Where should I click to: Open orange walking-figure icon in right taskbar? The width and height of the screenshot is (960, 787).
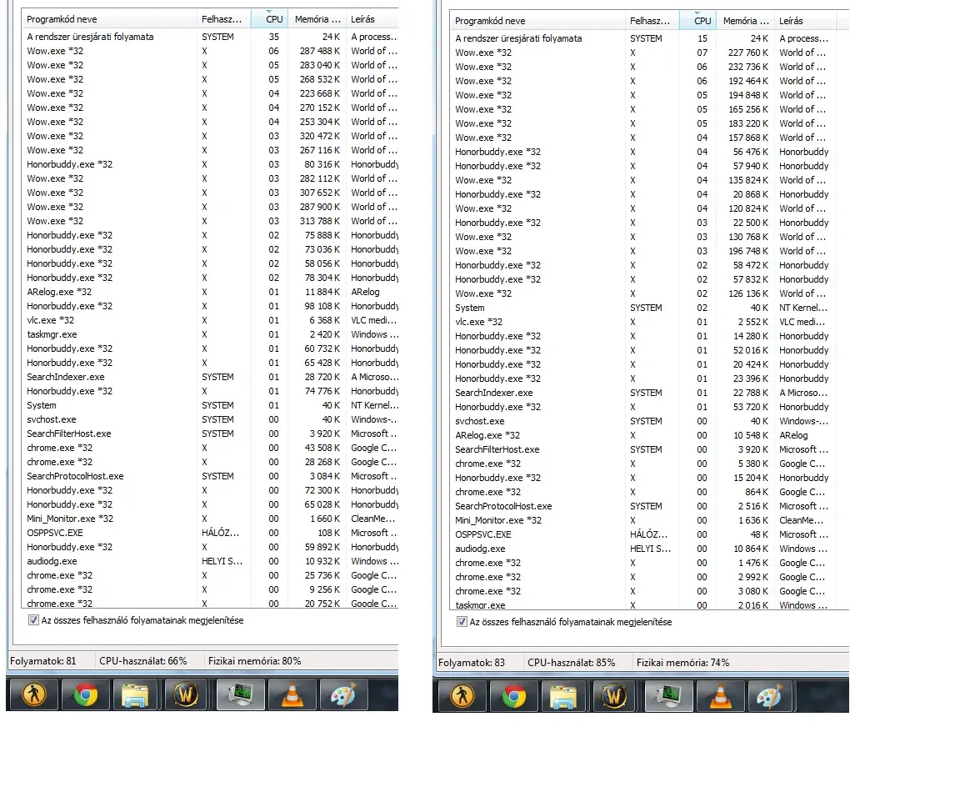click(462, 696)
